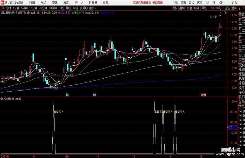Click the MA120: 8.24 label
245x158 pixels.
[92, 13]
